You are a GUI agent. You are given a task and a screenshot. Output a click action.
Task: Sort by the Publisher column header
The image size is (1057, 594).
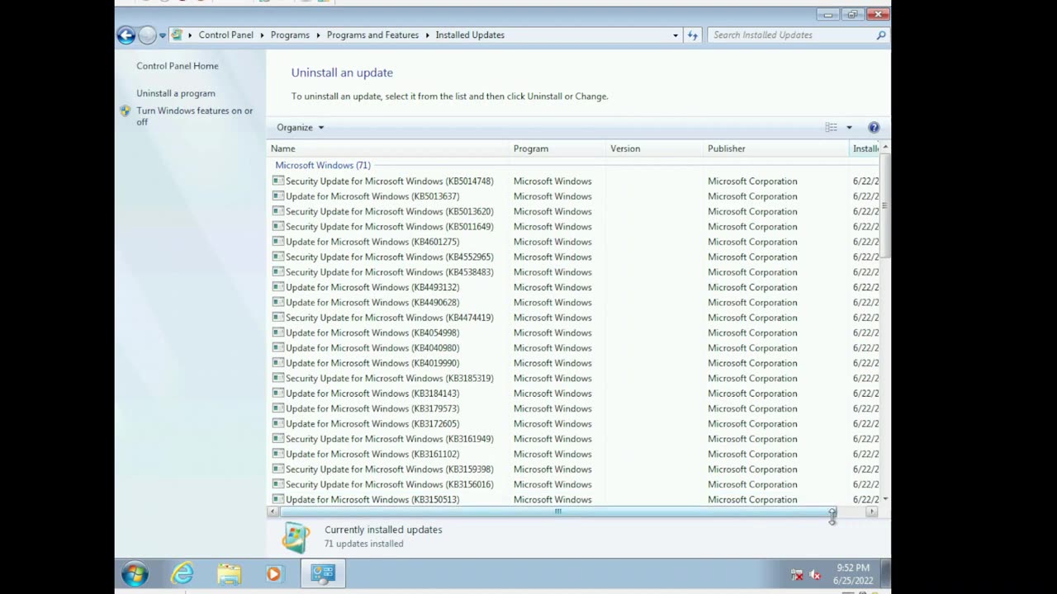tap(776, 148)
